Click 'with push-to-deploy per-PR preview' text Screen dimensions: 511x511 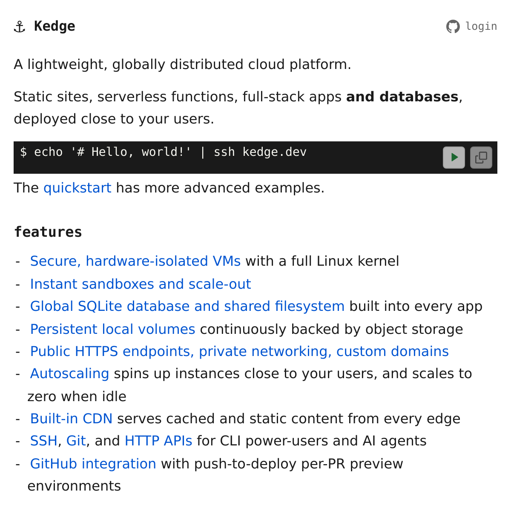[282, 464]
